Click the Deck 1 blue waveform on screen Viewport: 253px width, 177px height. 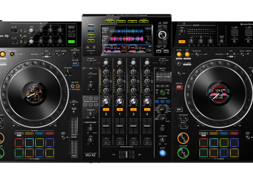pos(127,31)
